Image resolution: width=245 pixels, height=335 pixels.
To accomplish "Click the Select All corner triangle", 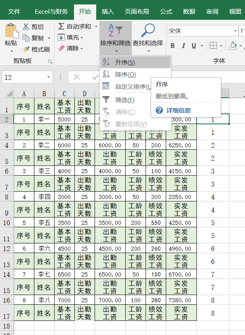I will (x=9, y=93).
